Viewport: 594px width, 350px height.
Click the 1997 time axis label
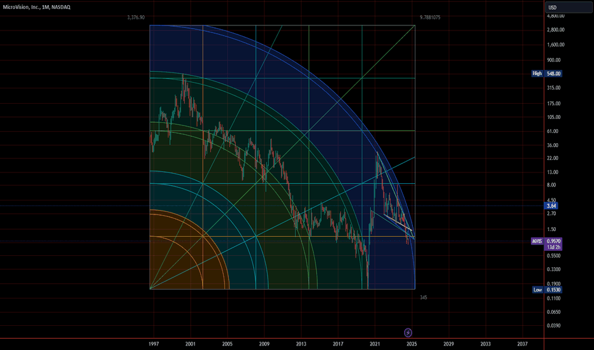point(154,344)
